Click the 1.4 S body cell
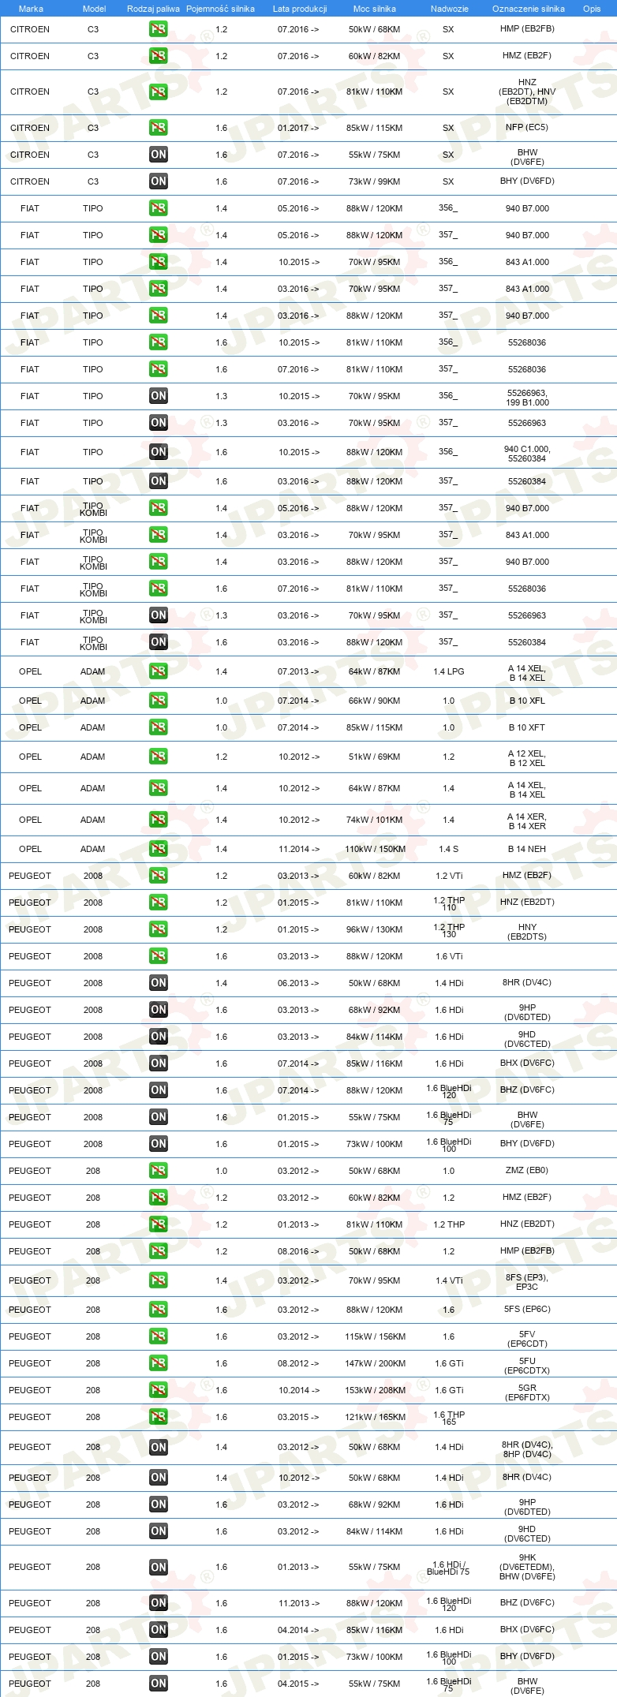Screen dimensions: 617x1697 tap(449, 850)
